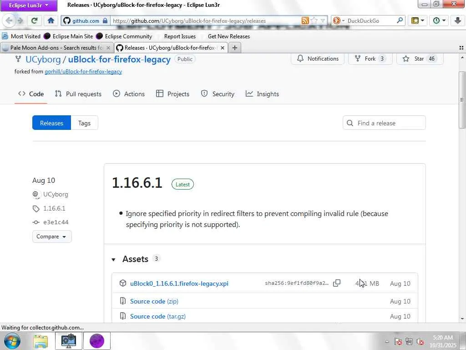
Task: Open the address bar history dropdown arrow
Action: click(323, 21)
